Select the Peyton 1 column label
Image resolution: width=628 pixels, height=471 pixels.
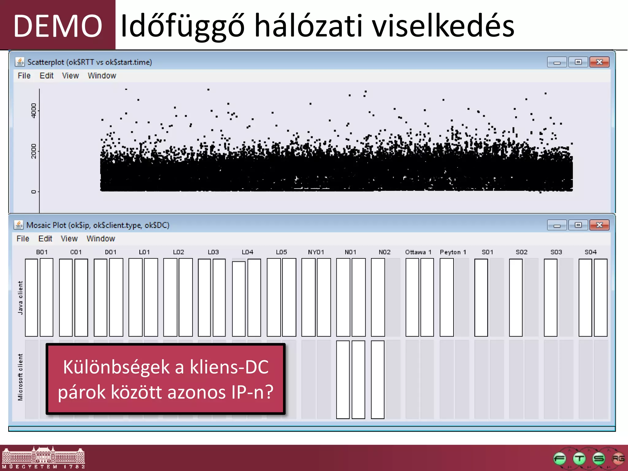click(453, 252)
